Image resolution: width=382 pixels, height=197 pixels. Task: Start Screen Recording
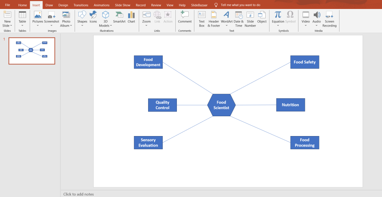329,15
